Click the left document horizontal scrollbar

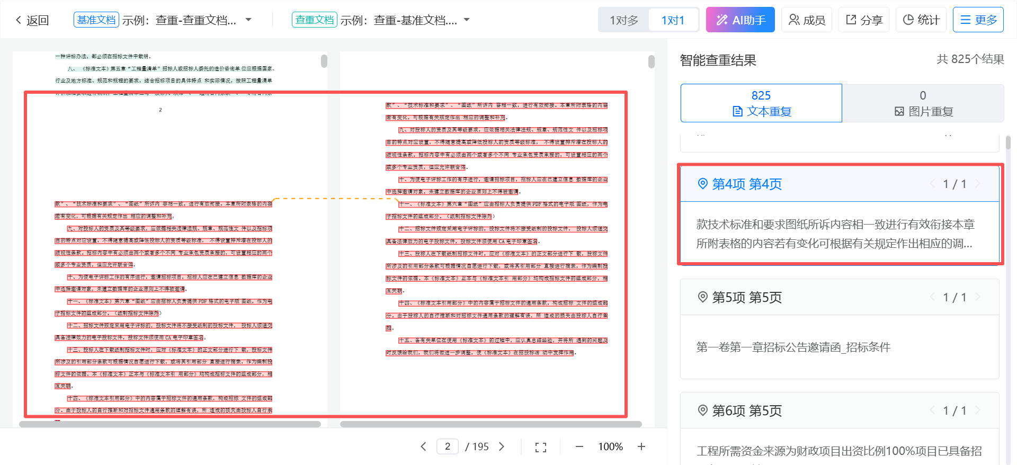pos(170,424)
